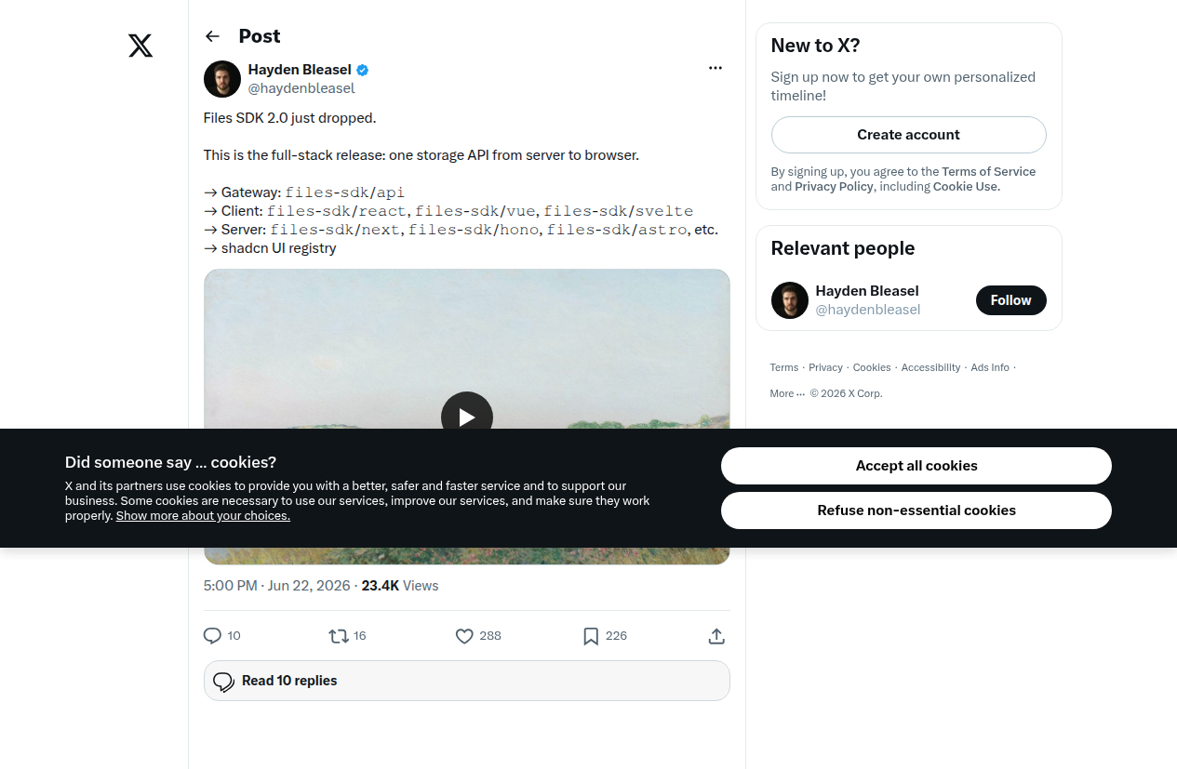This screenshot has height=769, width=1177.
Task: Accept all cookies
Action: 916,466
